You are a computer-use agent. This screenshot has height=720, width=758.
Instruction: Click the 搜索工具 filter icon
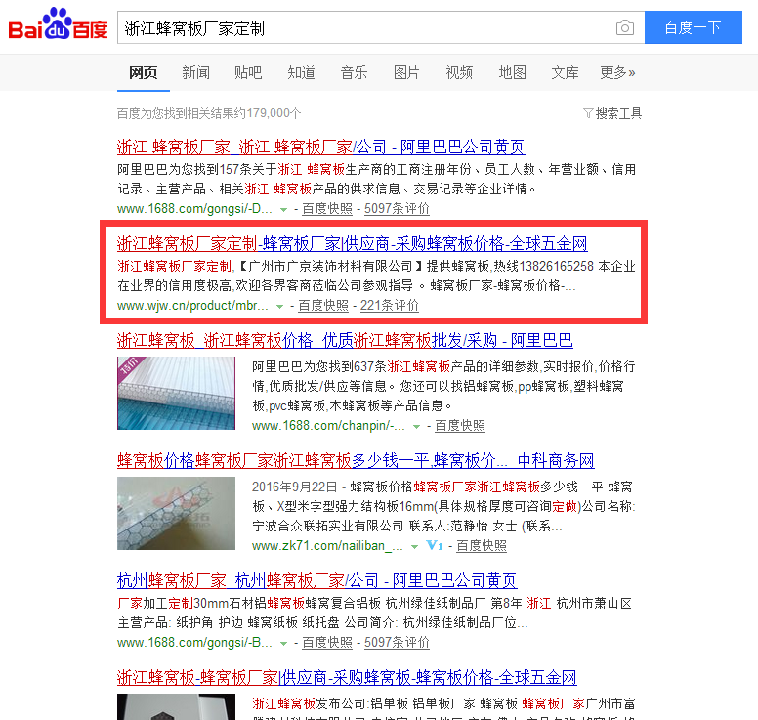pyautogui.click(x=588, y=113)
